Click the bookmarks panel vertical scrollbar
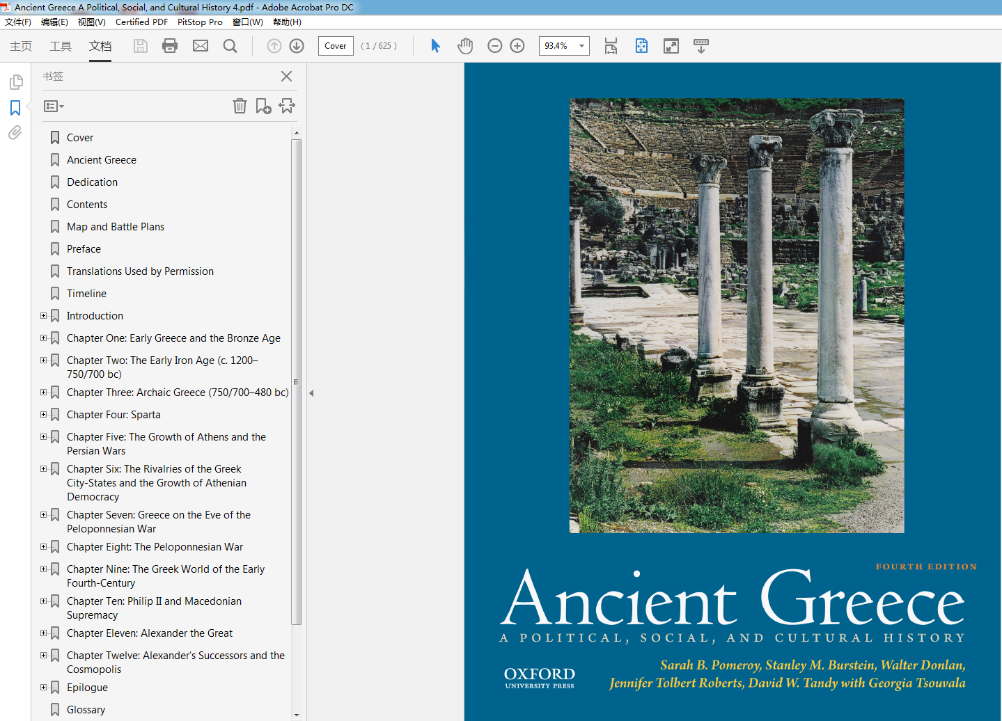Image resolution: width=1002 pixels, height=721 pixels. point(297,381)
